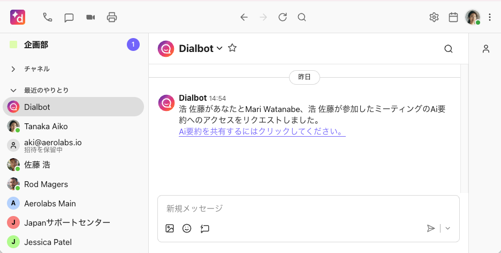Click the Ai要約を共有する link

[262, 132]
